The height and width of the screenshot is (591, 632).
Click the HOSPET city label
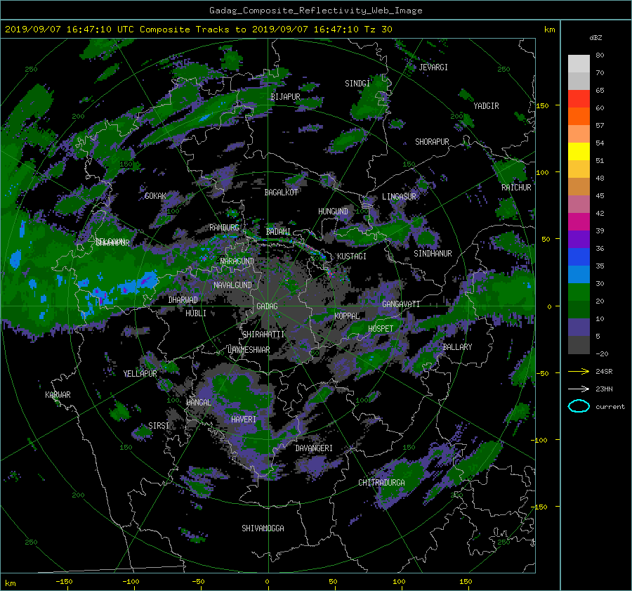[x=381, y=329]
